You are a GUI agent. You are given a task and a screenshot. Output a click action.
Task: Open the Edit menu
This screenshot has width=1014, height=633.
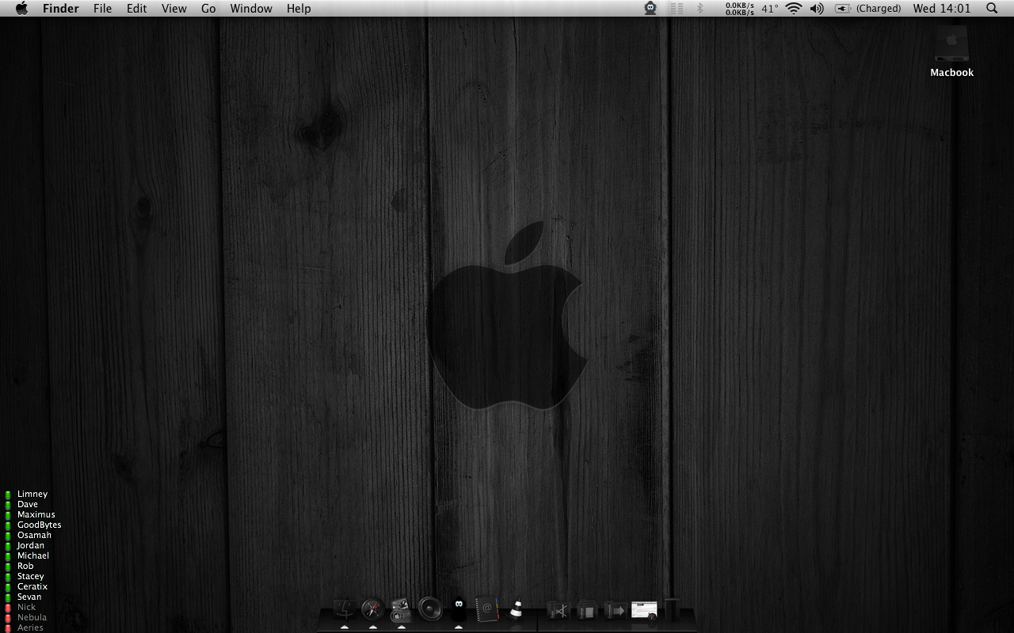pos(136,8)
